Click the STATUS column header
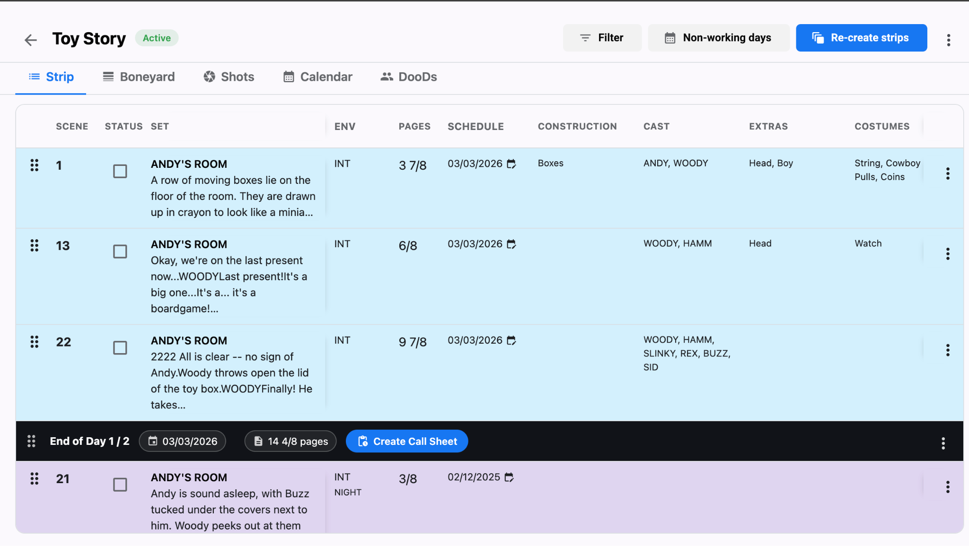Image resolution: width=969 pixels, height=546 pixels. [123, 126]
